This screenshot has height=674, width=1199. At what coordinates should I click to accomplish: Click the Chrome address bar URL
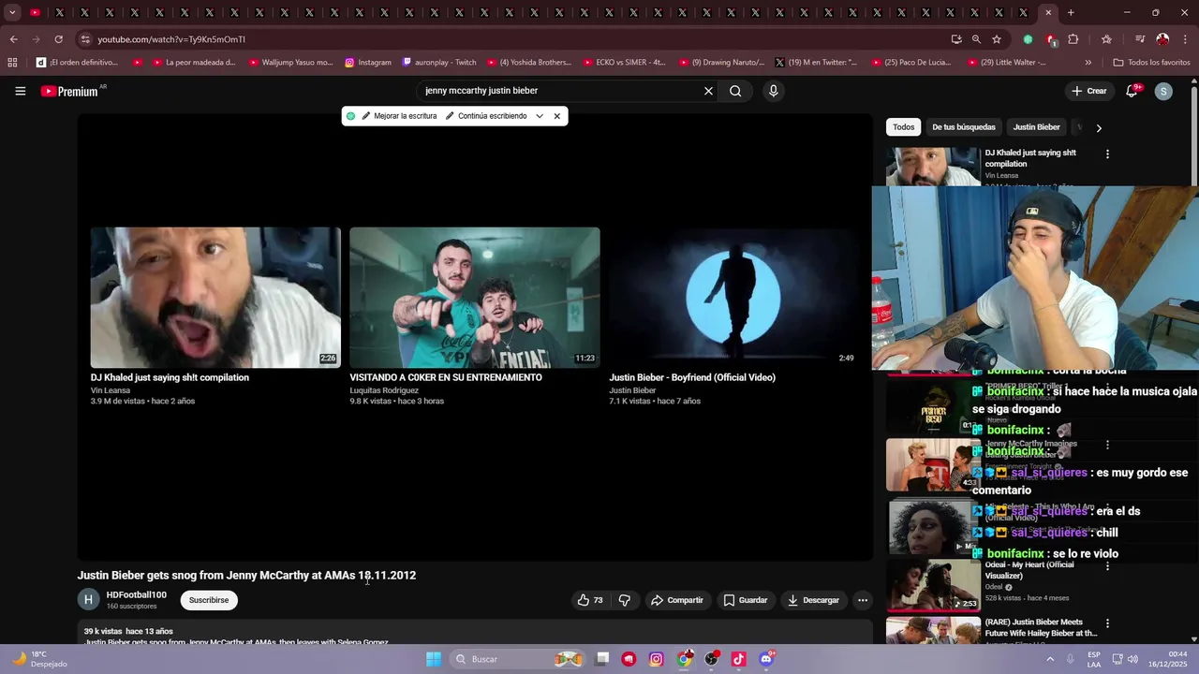click(x=171, y=39)
